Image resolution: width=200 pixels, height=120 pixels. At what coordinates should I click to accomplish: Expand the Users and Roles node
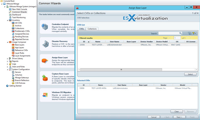coord(7,67)
